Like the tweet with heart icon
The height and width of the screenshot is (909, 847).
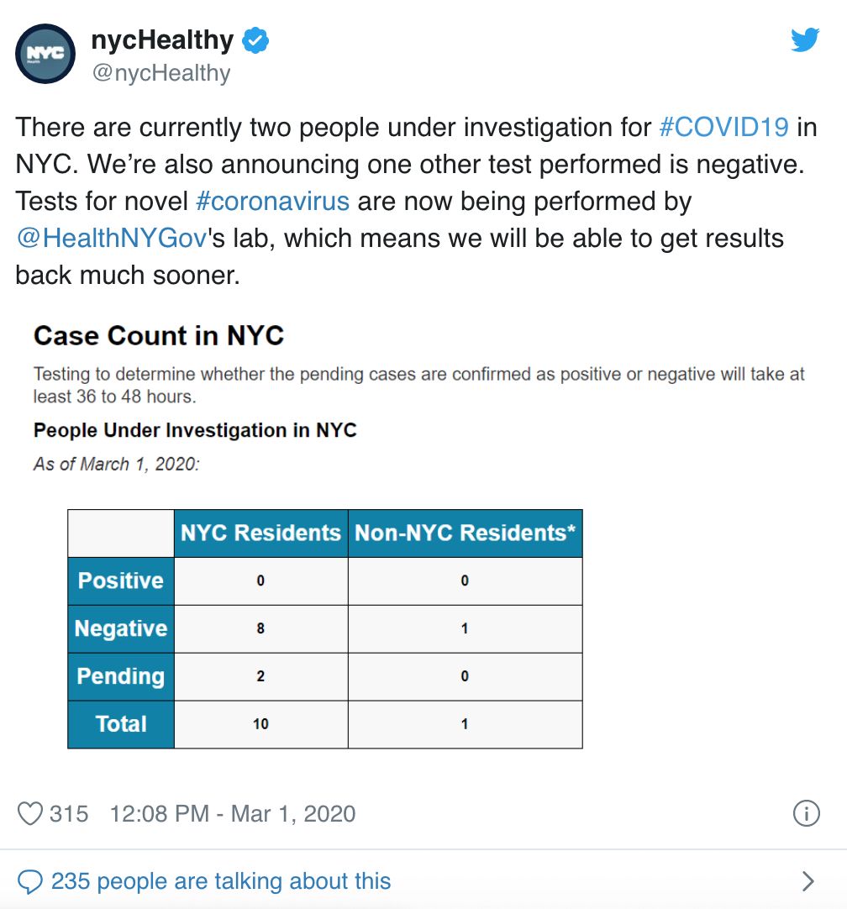30,813
